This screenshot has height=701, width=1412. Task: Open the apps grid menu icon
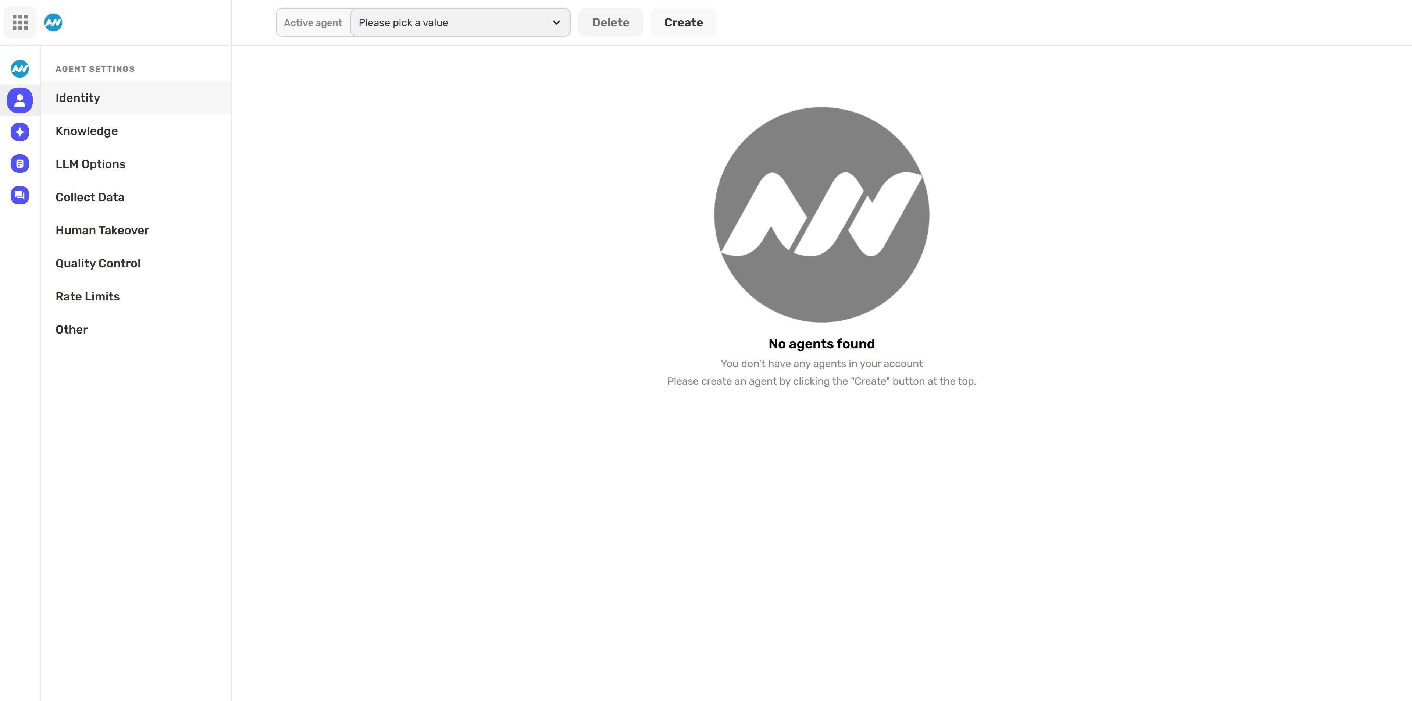point(20,22)
